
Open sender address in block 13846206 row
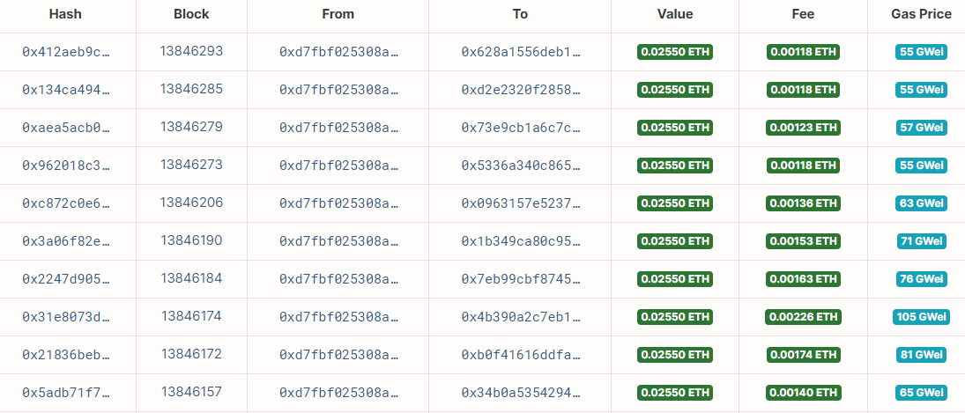[339, 203]
